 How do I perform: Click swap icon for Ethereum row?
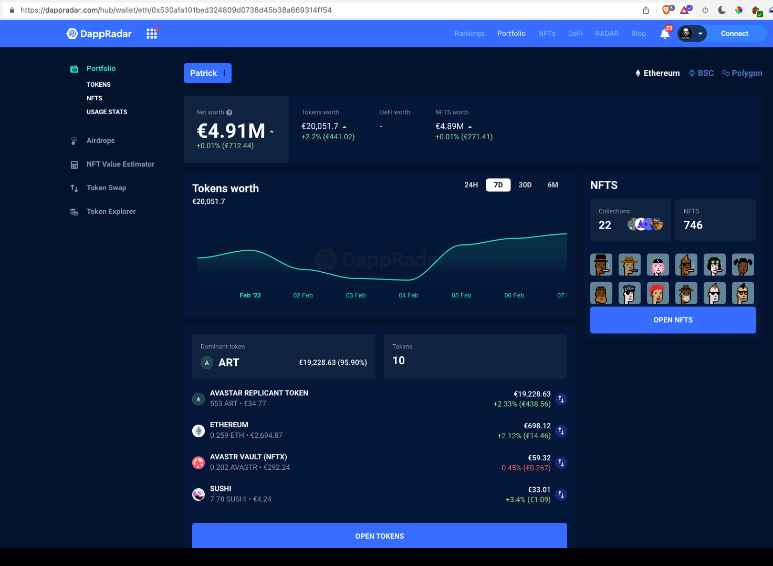pos(561,431)
